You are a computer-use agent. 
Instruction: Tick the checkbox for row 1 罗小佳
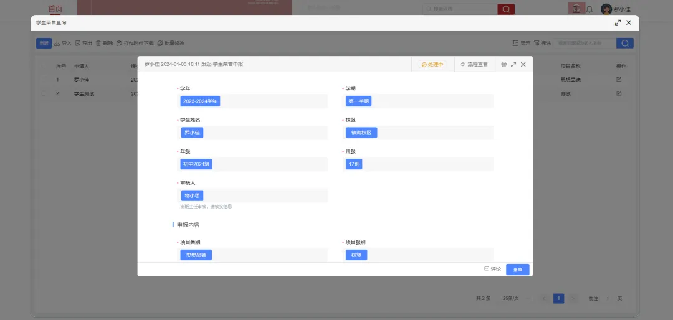coord(44,80)
